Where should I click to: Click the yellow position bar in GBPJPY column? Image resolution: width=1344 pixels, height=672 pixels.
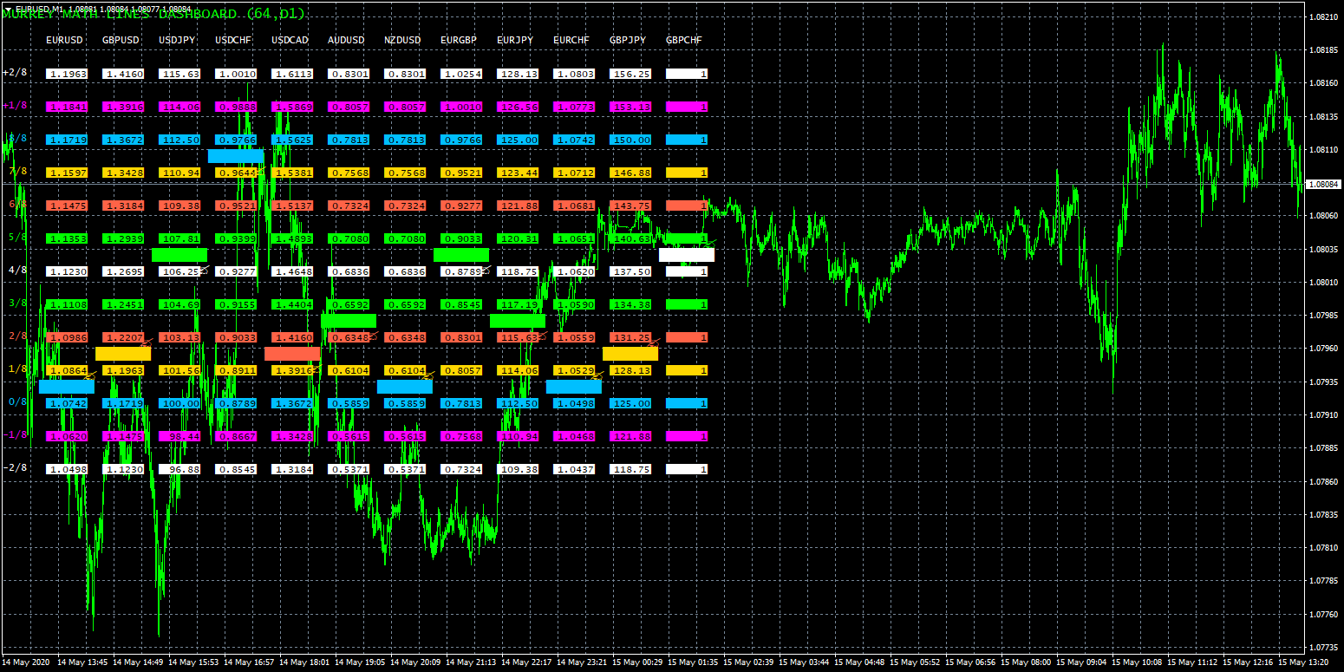630,354
